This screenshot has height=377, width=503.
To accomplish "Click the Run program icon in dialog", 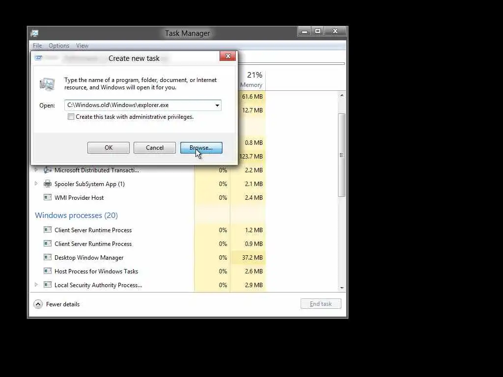I will (47, 84).
